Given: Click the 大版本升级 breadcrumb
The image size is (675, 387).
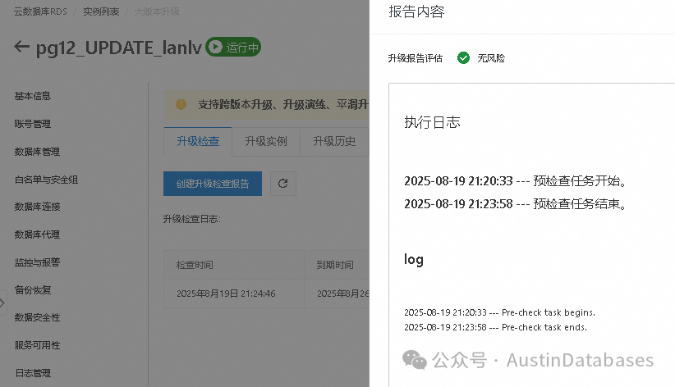Looking at the screenshot, I should 157,11.
